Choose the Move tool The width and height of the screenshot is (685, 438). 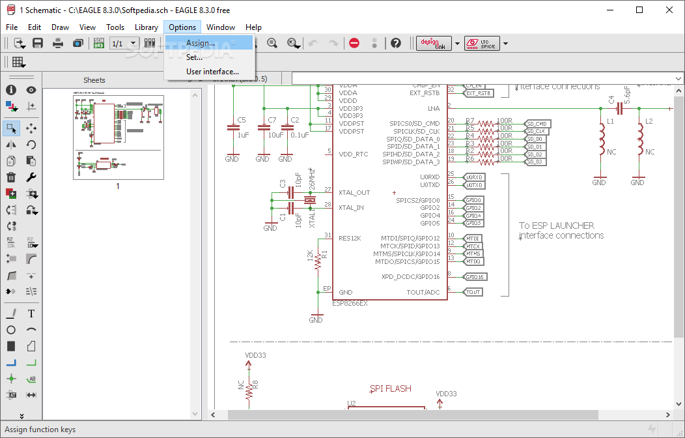tap(31, 128)
